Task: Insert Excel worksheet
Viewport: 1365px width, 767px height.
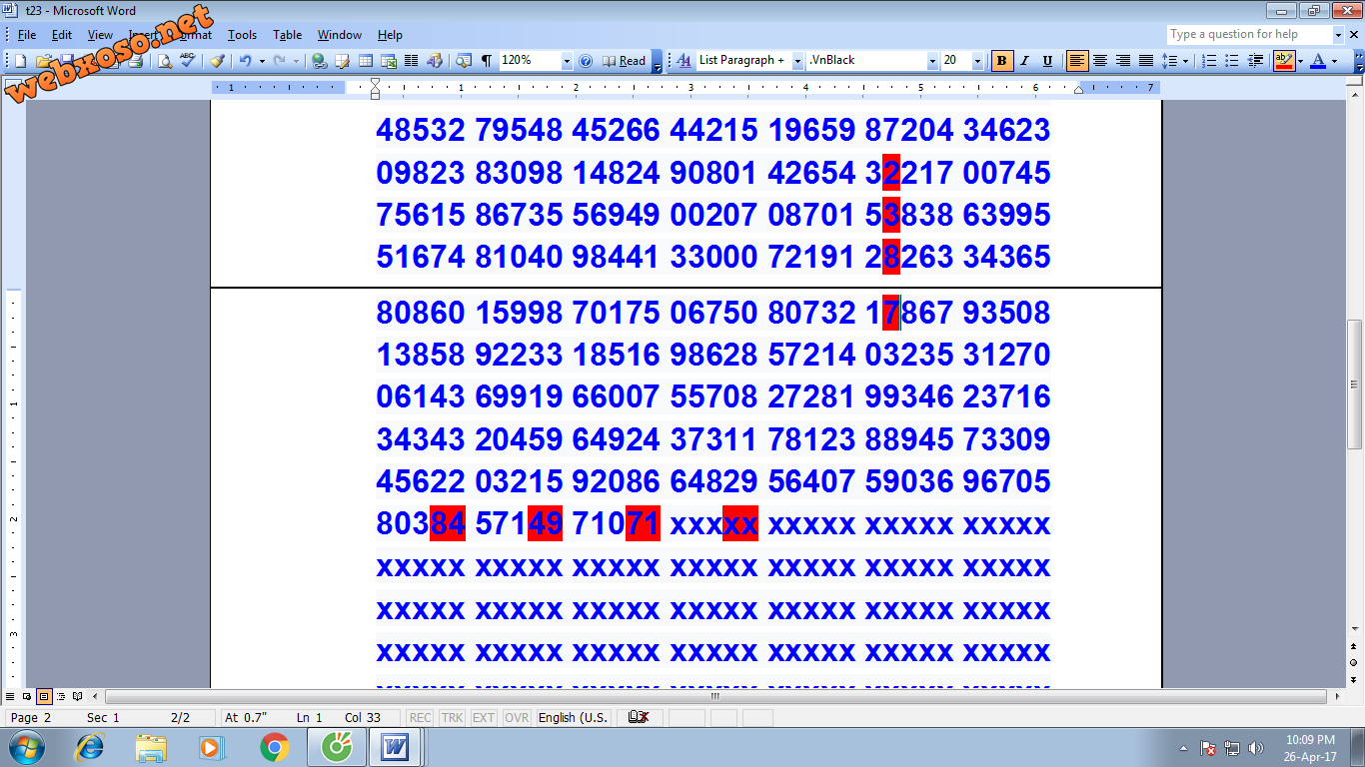Action: pos(388,61)
